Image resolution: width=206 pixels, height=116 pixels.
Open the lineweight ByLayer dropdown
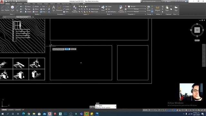click(x=136, y=9)
